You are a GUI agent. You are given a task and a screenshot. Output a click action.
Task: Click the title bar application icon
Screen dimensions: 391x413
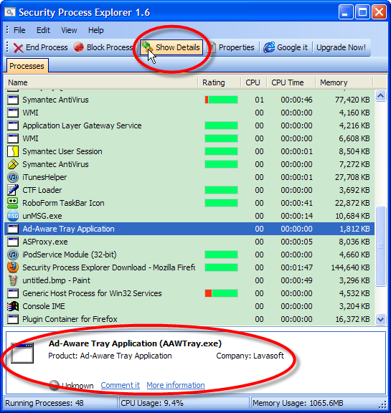(x=10, y=12)
